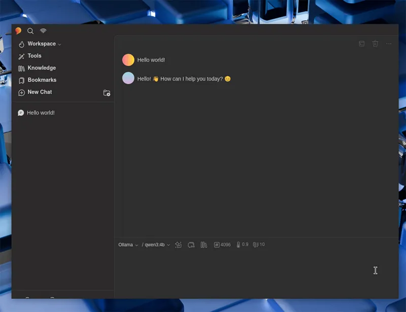Screen dimensions: 406x312
Task: Open the model settings icon next to qwen3:4b
Action: [178, 245]
